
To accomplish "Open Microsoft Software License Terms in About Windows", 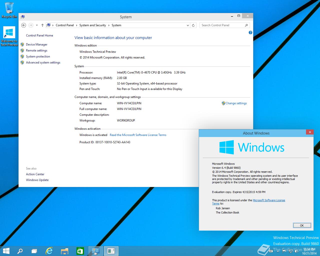I will pyautogui.click(x=269, y=200).
